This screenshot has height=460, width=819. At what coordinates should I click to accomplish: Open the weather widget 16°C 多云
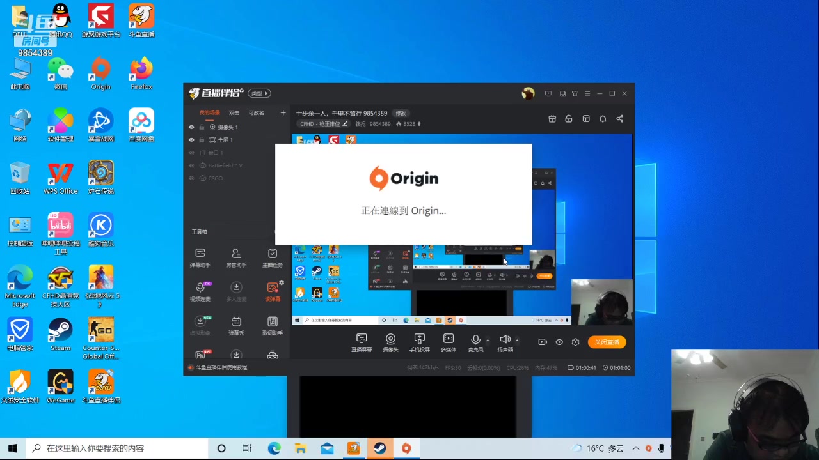(598, 448)
